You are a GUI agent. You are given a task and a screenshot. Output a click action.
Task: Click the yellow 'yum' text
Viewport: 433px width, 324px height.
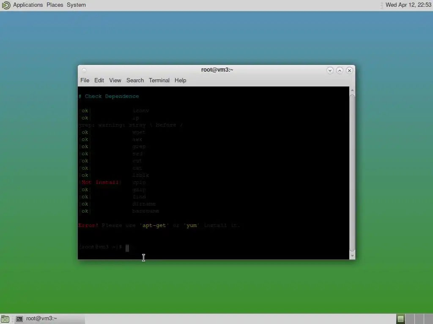coord(192,225)
